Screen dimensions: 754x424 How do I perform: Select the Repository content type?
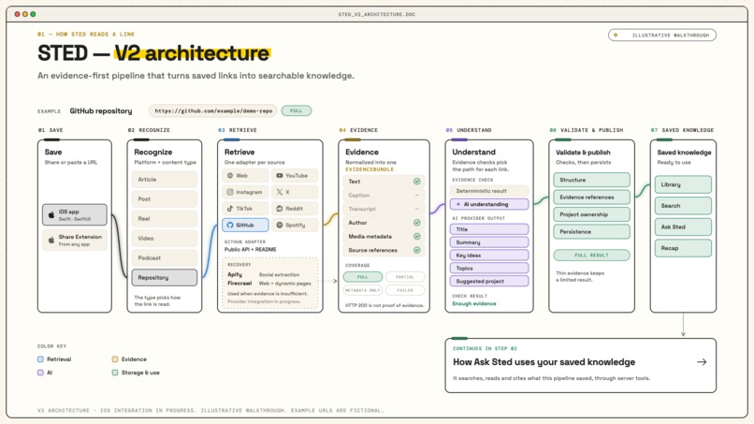pyautogui.click(x=165, y=278)
